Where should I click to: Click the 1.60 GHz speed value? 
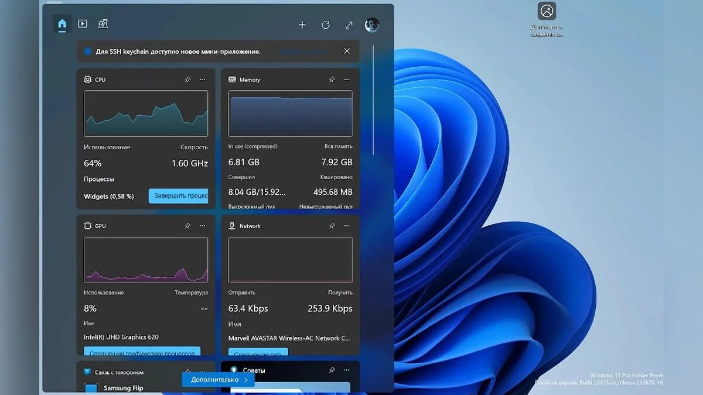tap(190, 163)
